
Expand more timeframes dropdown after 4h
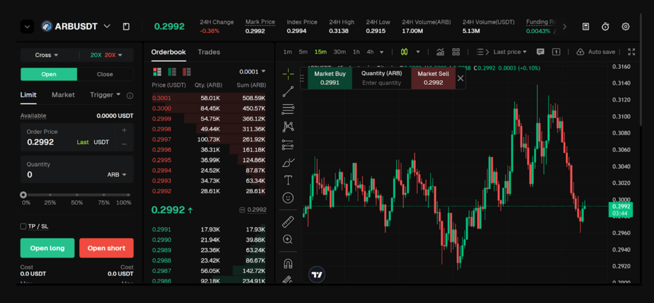382,52
